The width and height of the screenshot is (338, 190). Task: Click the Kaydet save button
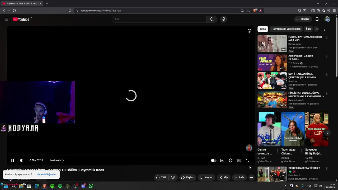[206, 178]
